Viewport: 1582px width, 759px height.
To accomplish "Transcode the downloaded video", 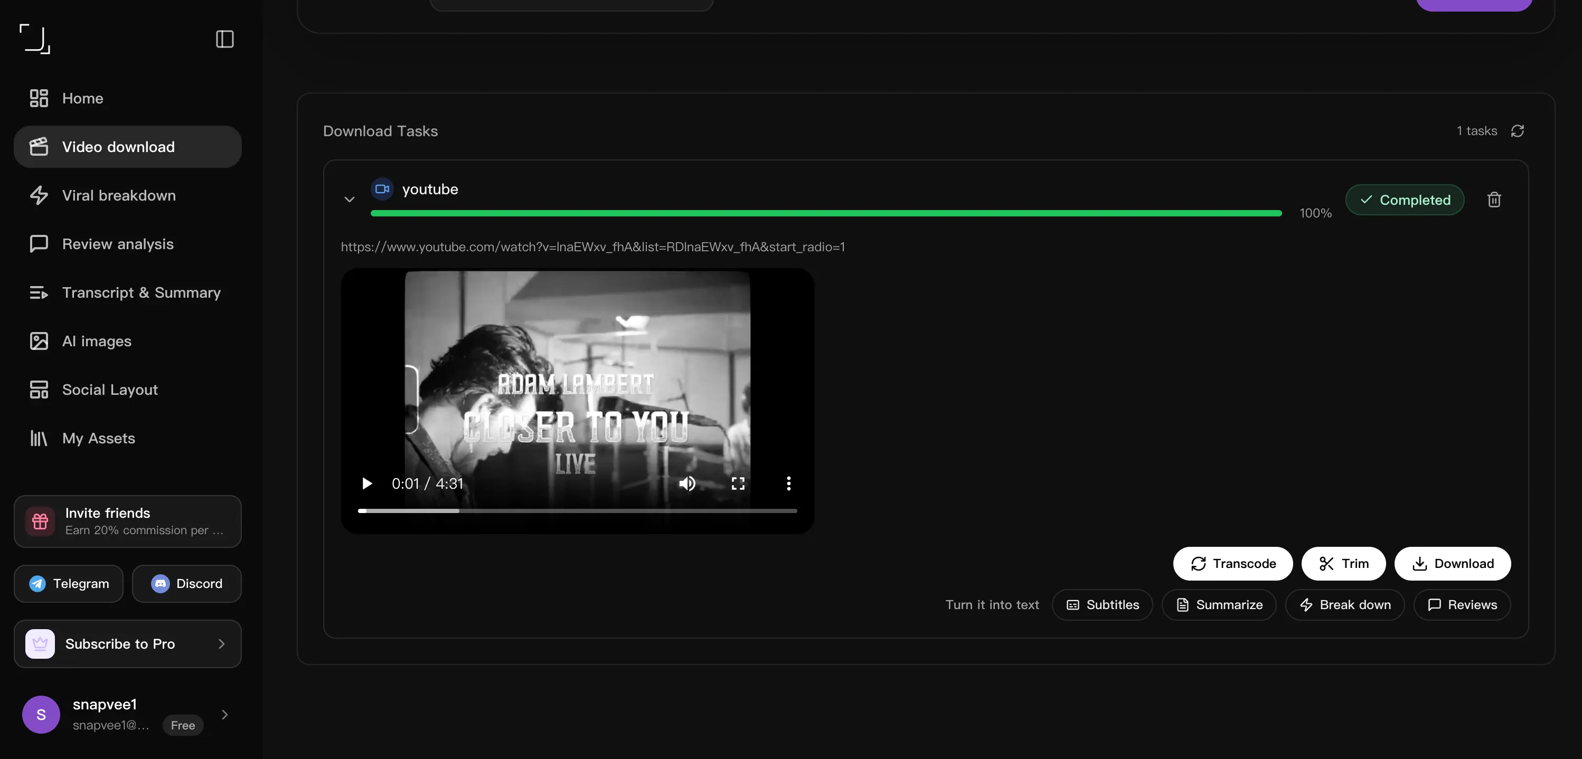I will (1233, 564).
